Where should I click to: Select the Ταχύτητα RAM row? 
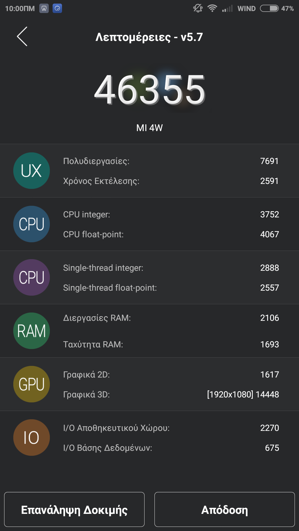(x=171, y=344)
